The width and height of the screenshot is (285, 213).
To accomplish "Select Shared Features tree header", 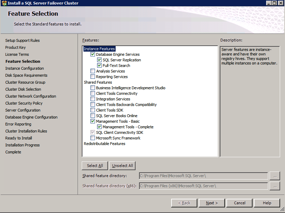I will [98, 82].
